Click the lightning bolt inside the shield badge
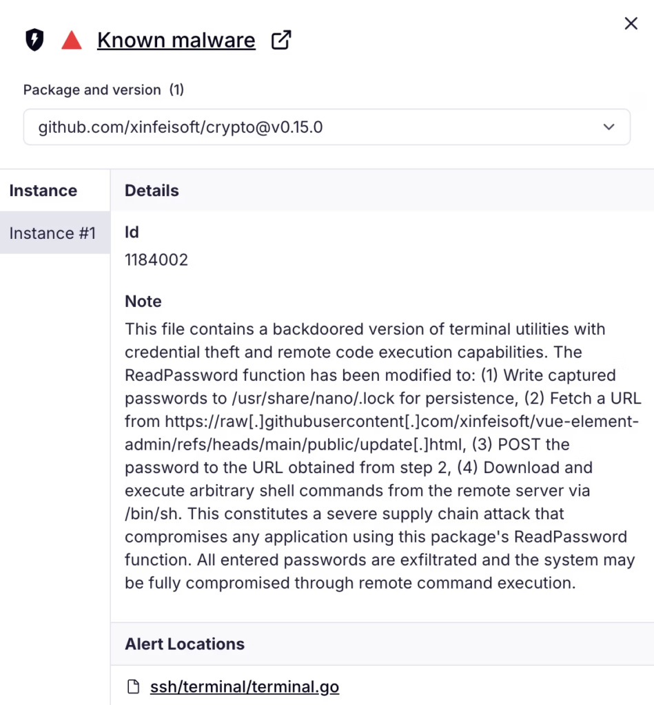 point(34,39)
